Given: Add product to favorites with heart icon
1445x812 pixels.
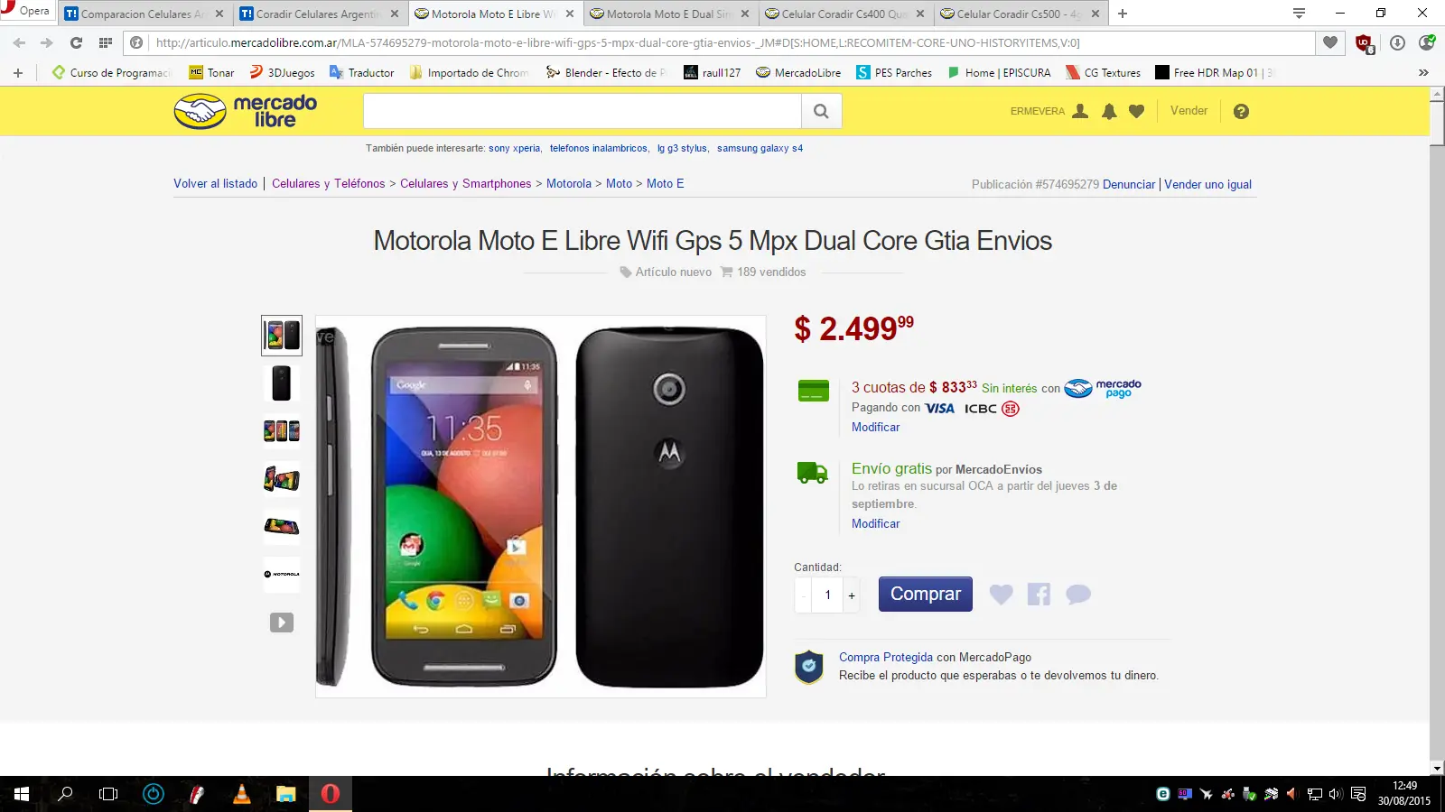Looking at the screenshot, I should [1001, 595].
